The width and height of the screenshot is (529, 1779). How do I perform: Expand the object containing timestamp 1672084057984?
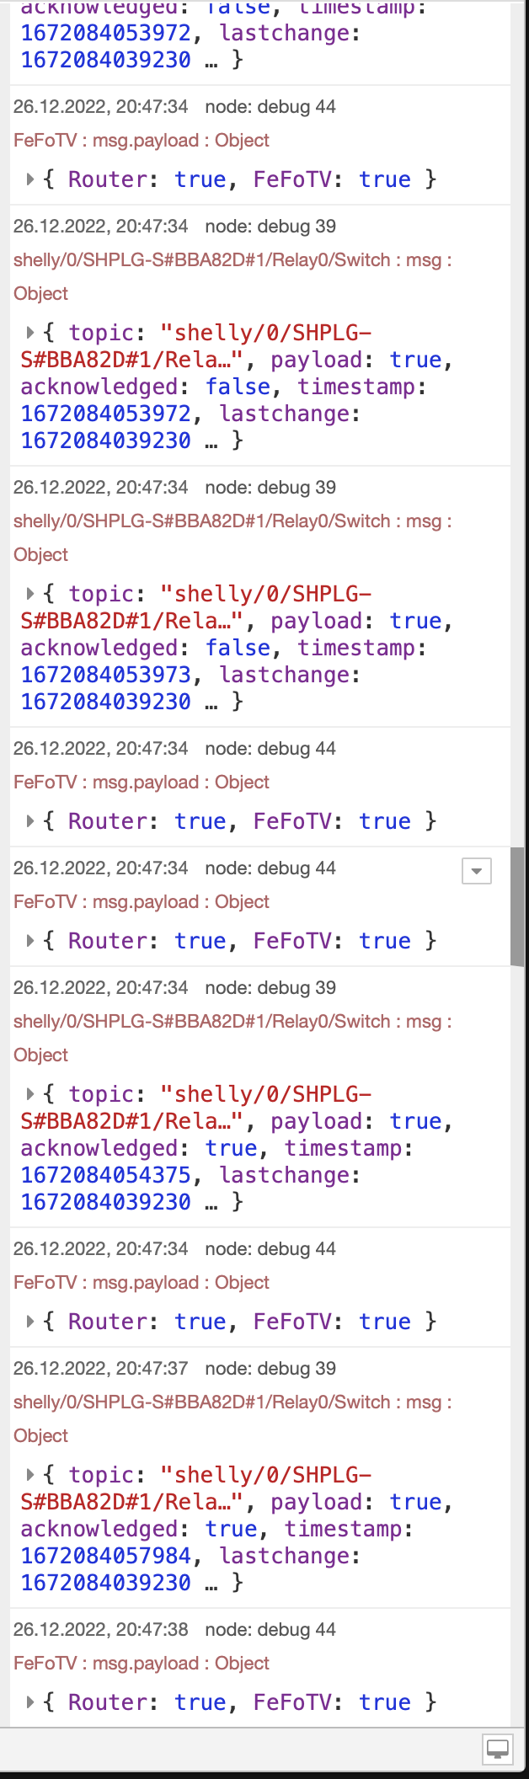tap(30, 1475)
